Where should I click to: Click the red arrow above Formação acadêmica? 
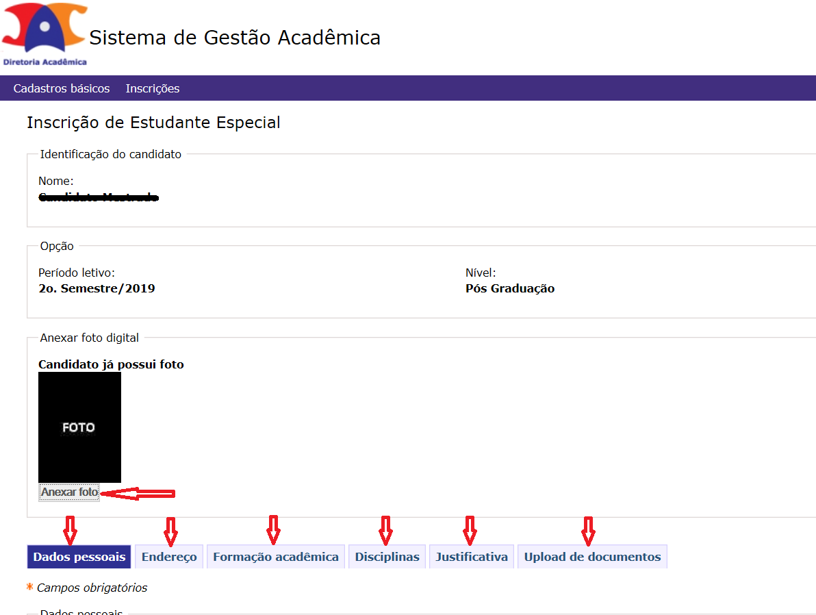coord(273,527)
